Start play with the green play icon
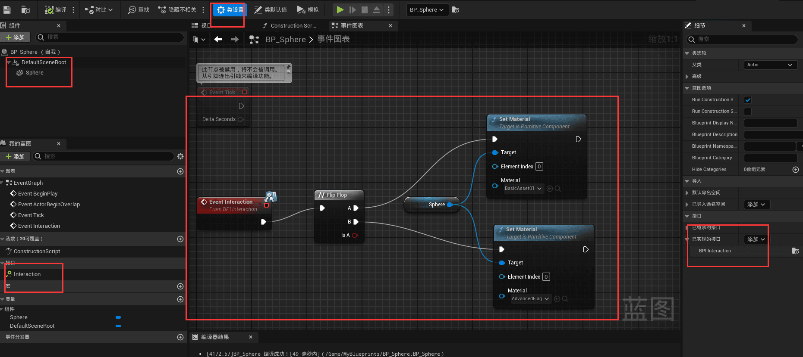This screenshot has width=803, height=357. (340, 9)
